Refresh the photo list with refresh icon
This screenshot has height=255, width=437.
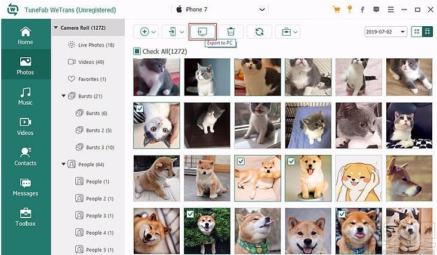pos(259,32)
